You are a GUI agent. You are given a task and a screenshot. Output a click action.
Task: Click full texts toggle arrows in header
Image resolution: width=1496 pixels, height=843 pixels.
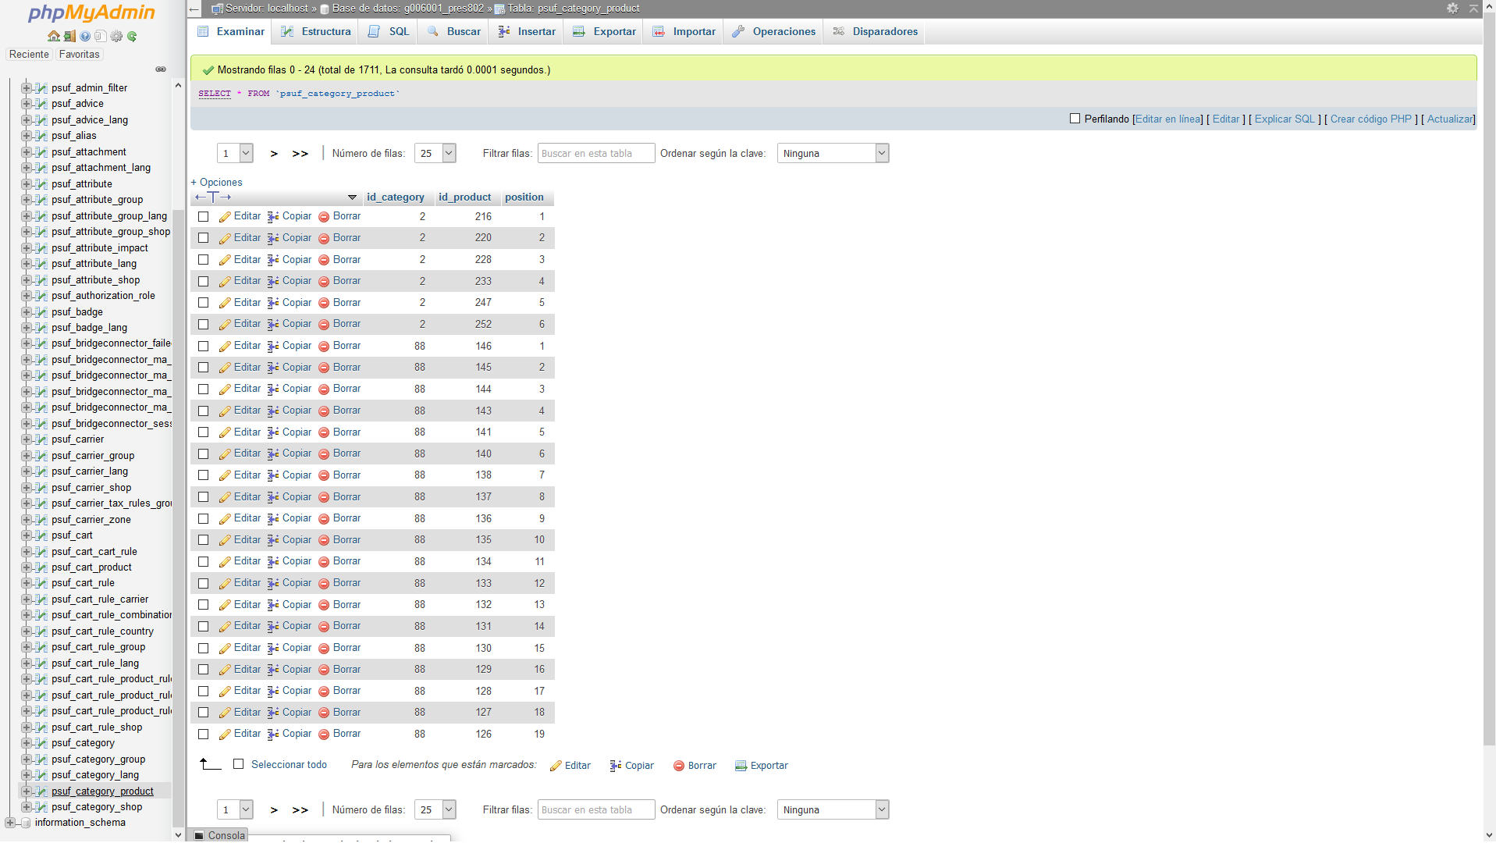pyautogui.click(x=213, y=197)
